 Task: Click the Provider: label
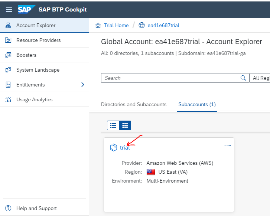[x=132, y=163]
